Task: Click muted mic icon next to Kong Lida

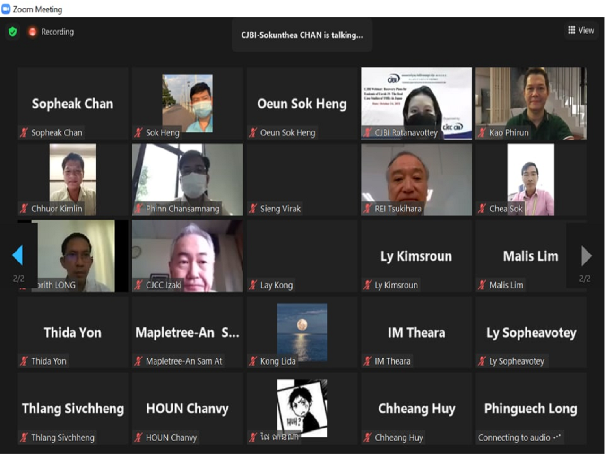Action: coord(253,361)
